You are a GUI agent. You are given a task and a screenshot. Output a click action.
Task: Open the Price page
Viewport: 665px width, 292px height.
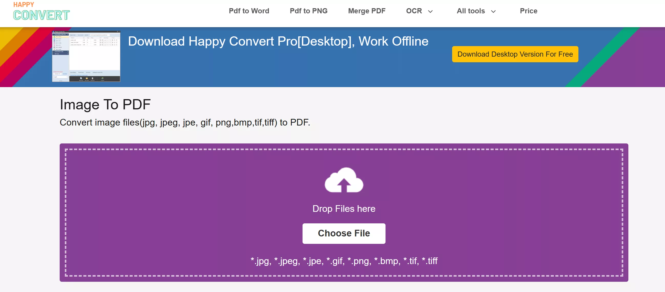[528, 11]
